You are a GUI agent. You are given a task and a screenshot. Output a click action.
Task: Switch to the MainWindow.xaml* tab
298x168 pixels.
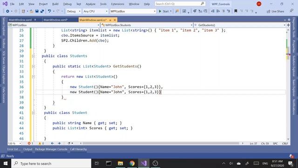pyautogui.click(x=55, y=20)
